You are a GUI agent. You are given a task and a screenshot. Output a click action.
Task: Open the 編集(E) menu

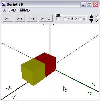coord(25,10)
